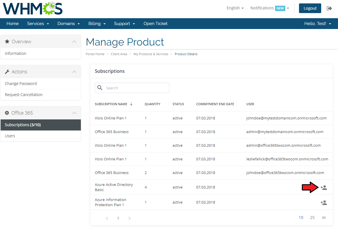
Task: Go to previous page arrow
Action: click(x=107, y=218)
